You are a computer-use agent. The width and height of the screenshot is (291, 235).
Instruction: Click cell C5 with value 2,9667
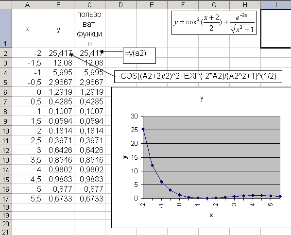tap(89, 82)
